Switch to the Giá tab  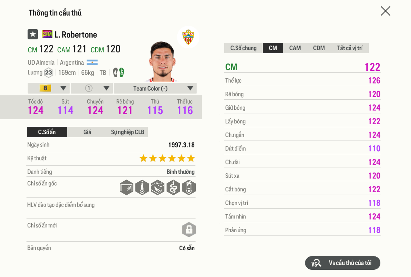(x=87, y=132)
